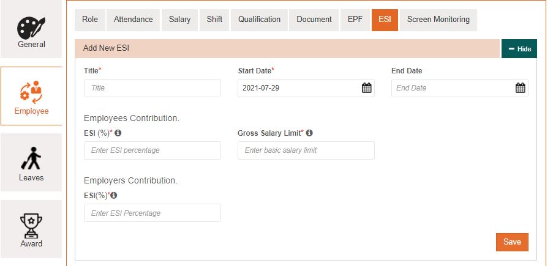The image size is (553, 266).
Task: Open the End Date calendar icon
Action: click(x=520, y=88)
